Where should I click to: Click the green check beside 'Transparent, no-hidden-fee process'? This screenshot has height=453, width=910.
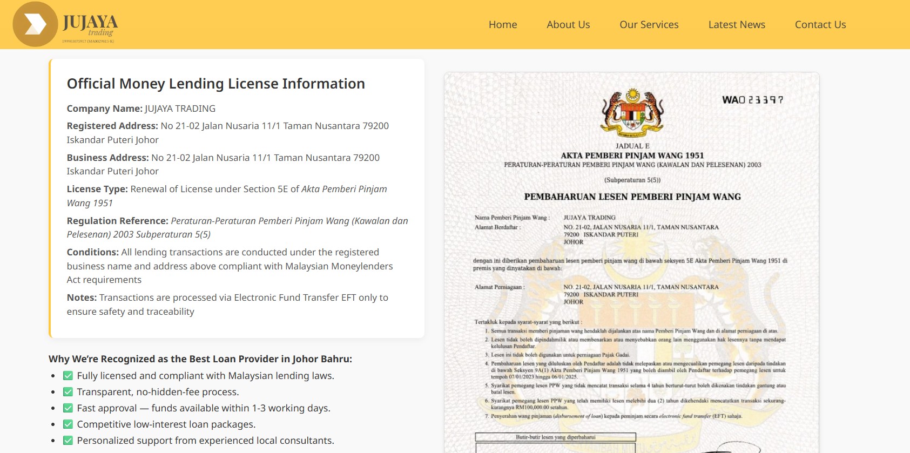(68, 392)
